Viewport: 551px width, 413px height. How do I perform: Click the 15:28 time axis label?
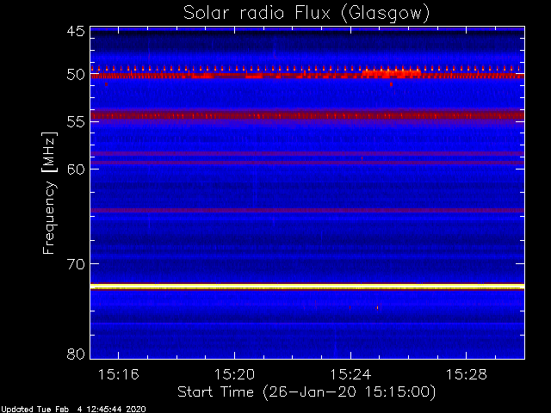tap(467, 374)
